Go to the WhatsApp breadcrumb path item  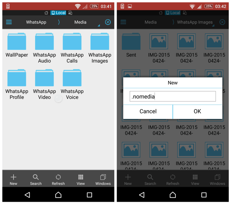[36, 22]
